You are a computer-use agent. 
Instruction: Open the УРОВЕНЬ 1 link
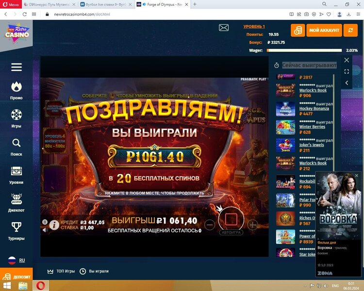tap(254, 27)
